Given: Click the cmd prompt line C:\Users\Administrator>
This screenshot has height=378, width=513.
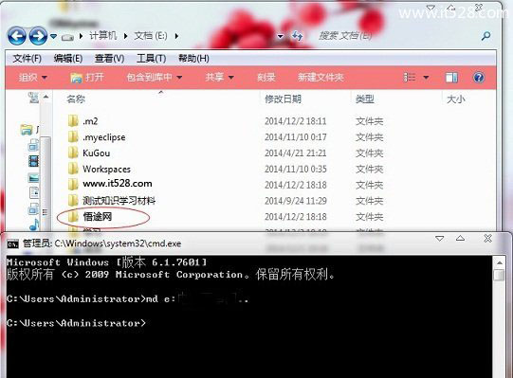Looking at the screenshot, I should pyautogui.click(x=76, y=323).
